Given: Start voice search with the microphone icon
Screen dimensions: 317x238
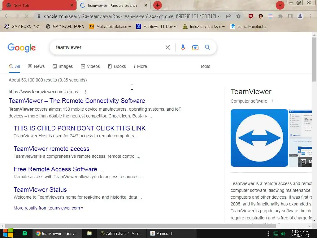Looking at the screenshot, I should pos(183,47).
